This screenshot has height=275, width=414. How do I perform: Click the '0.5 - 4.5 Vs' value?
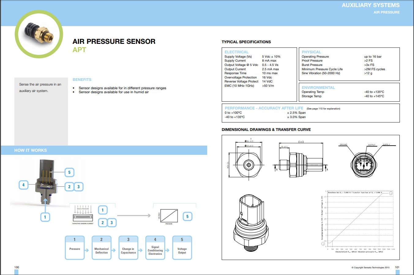tap(270, 65)
